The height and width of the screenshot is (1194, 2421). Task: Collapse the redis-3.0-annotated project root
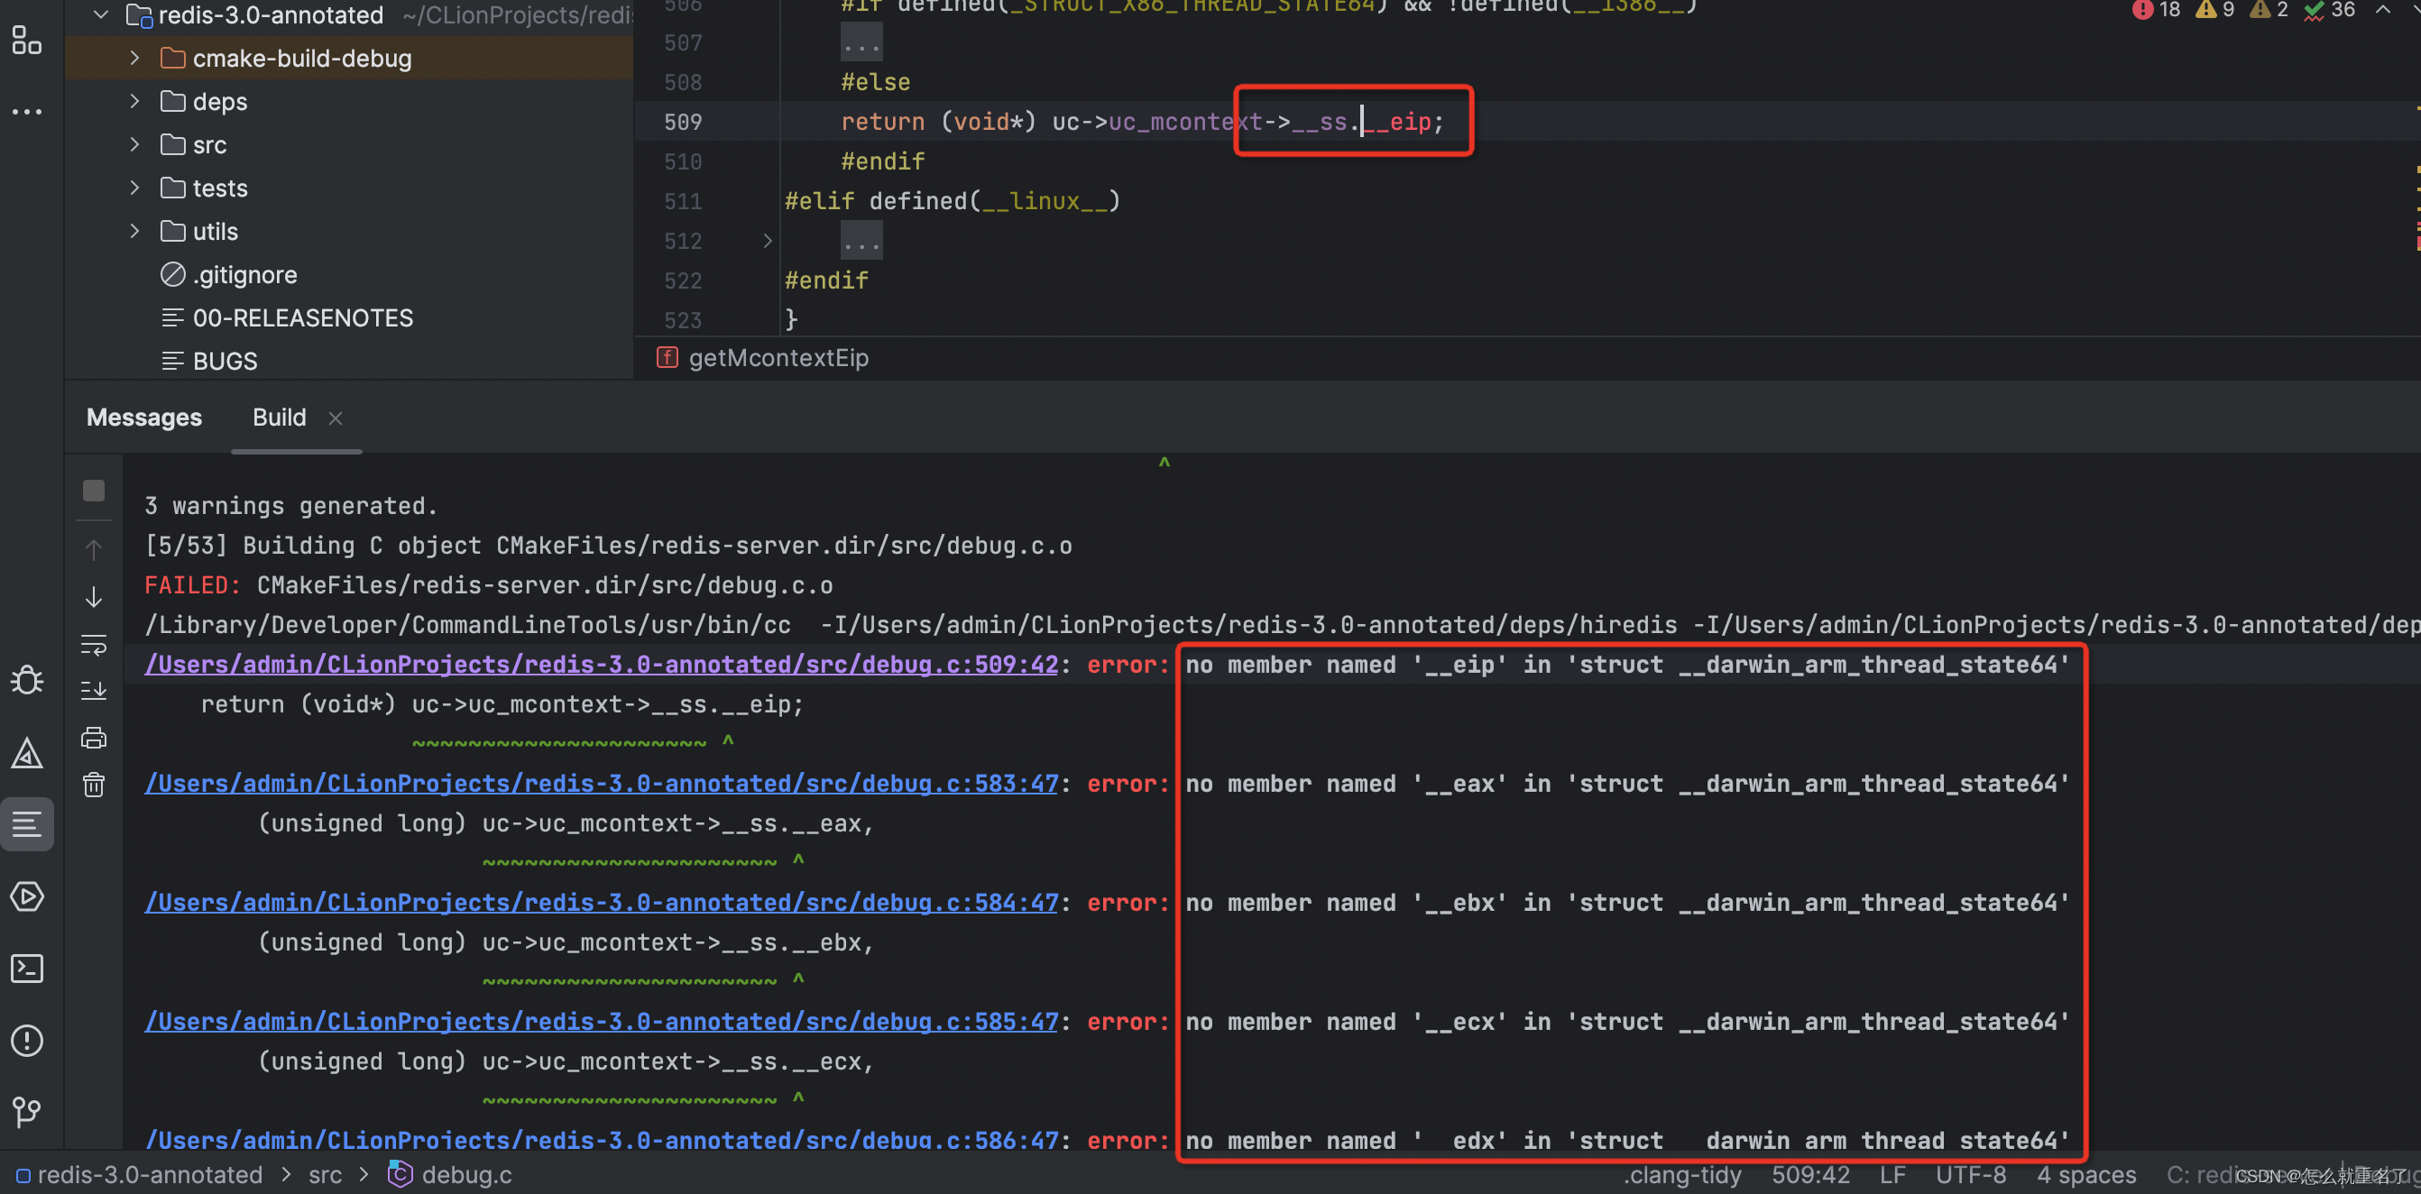[102, 15]
